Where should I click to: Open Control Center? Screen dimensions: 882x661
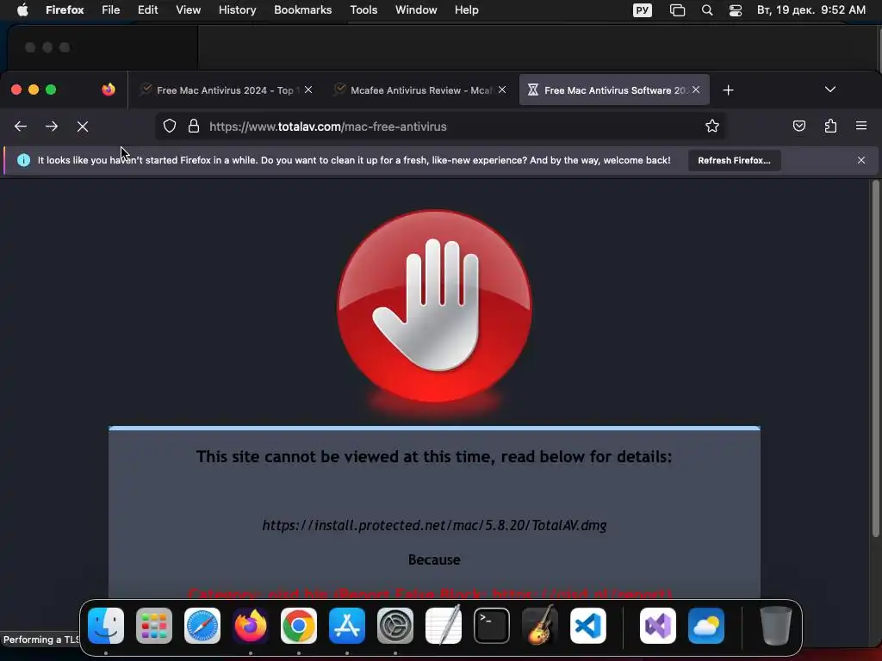[736, 10]
